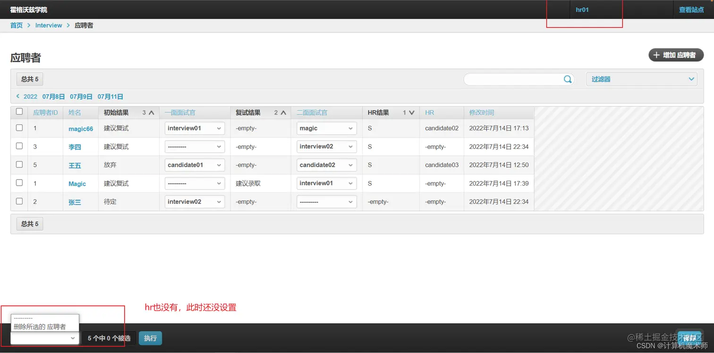Click the 待定 initial result cell
Image resolution: width=714 pixels, height=353 pixels.
coord(110,202)
